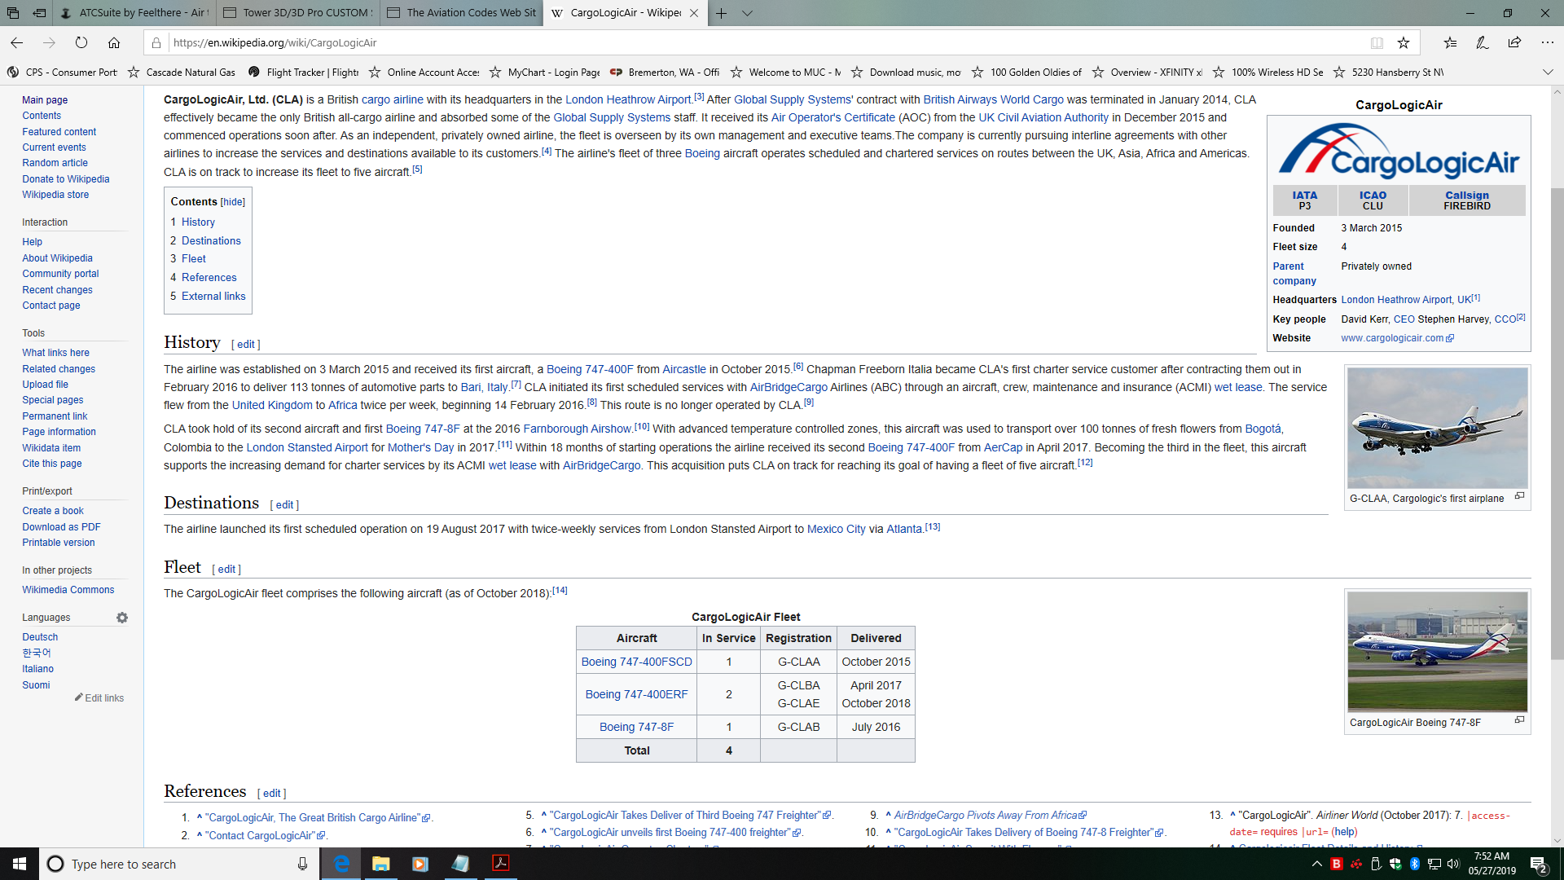Open Windows Start menu
The height and width of the screenshot is (880, 1564).
tap(20, 864)
